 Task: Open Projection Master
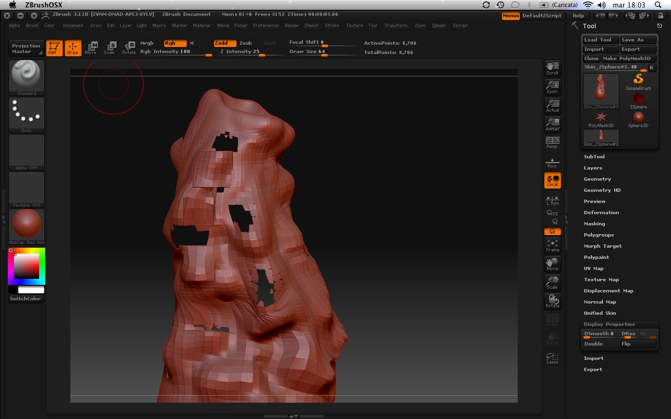point(26,48)
